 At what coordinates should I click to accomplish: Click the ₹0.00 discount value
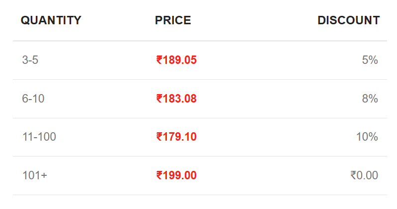[x=364, y=175]
